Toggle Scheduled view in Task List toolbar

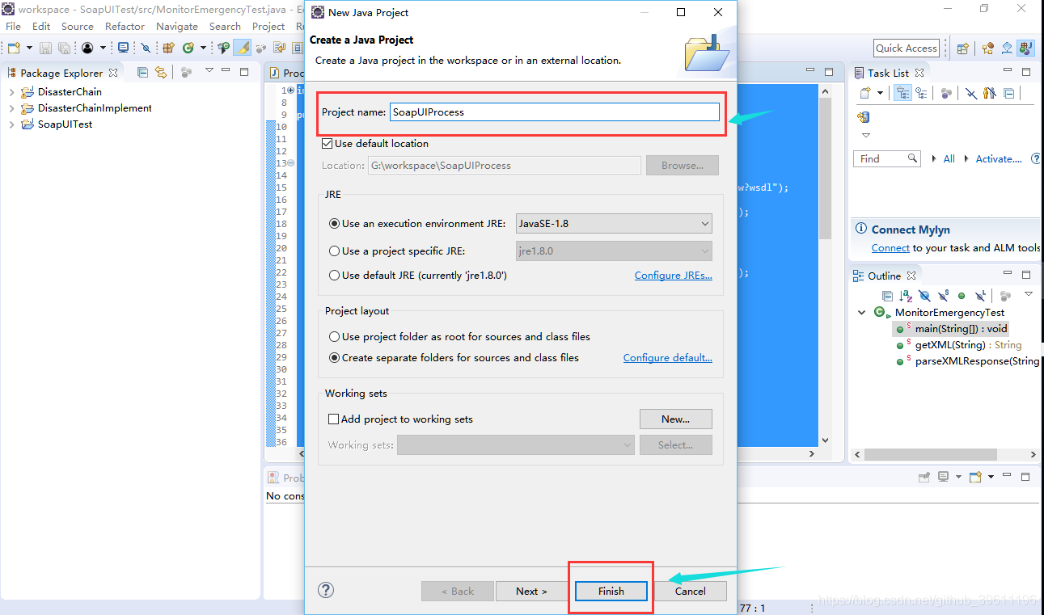click(920, 93)
